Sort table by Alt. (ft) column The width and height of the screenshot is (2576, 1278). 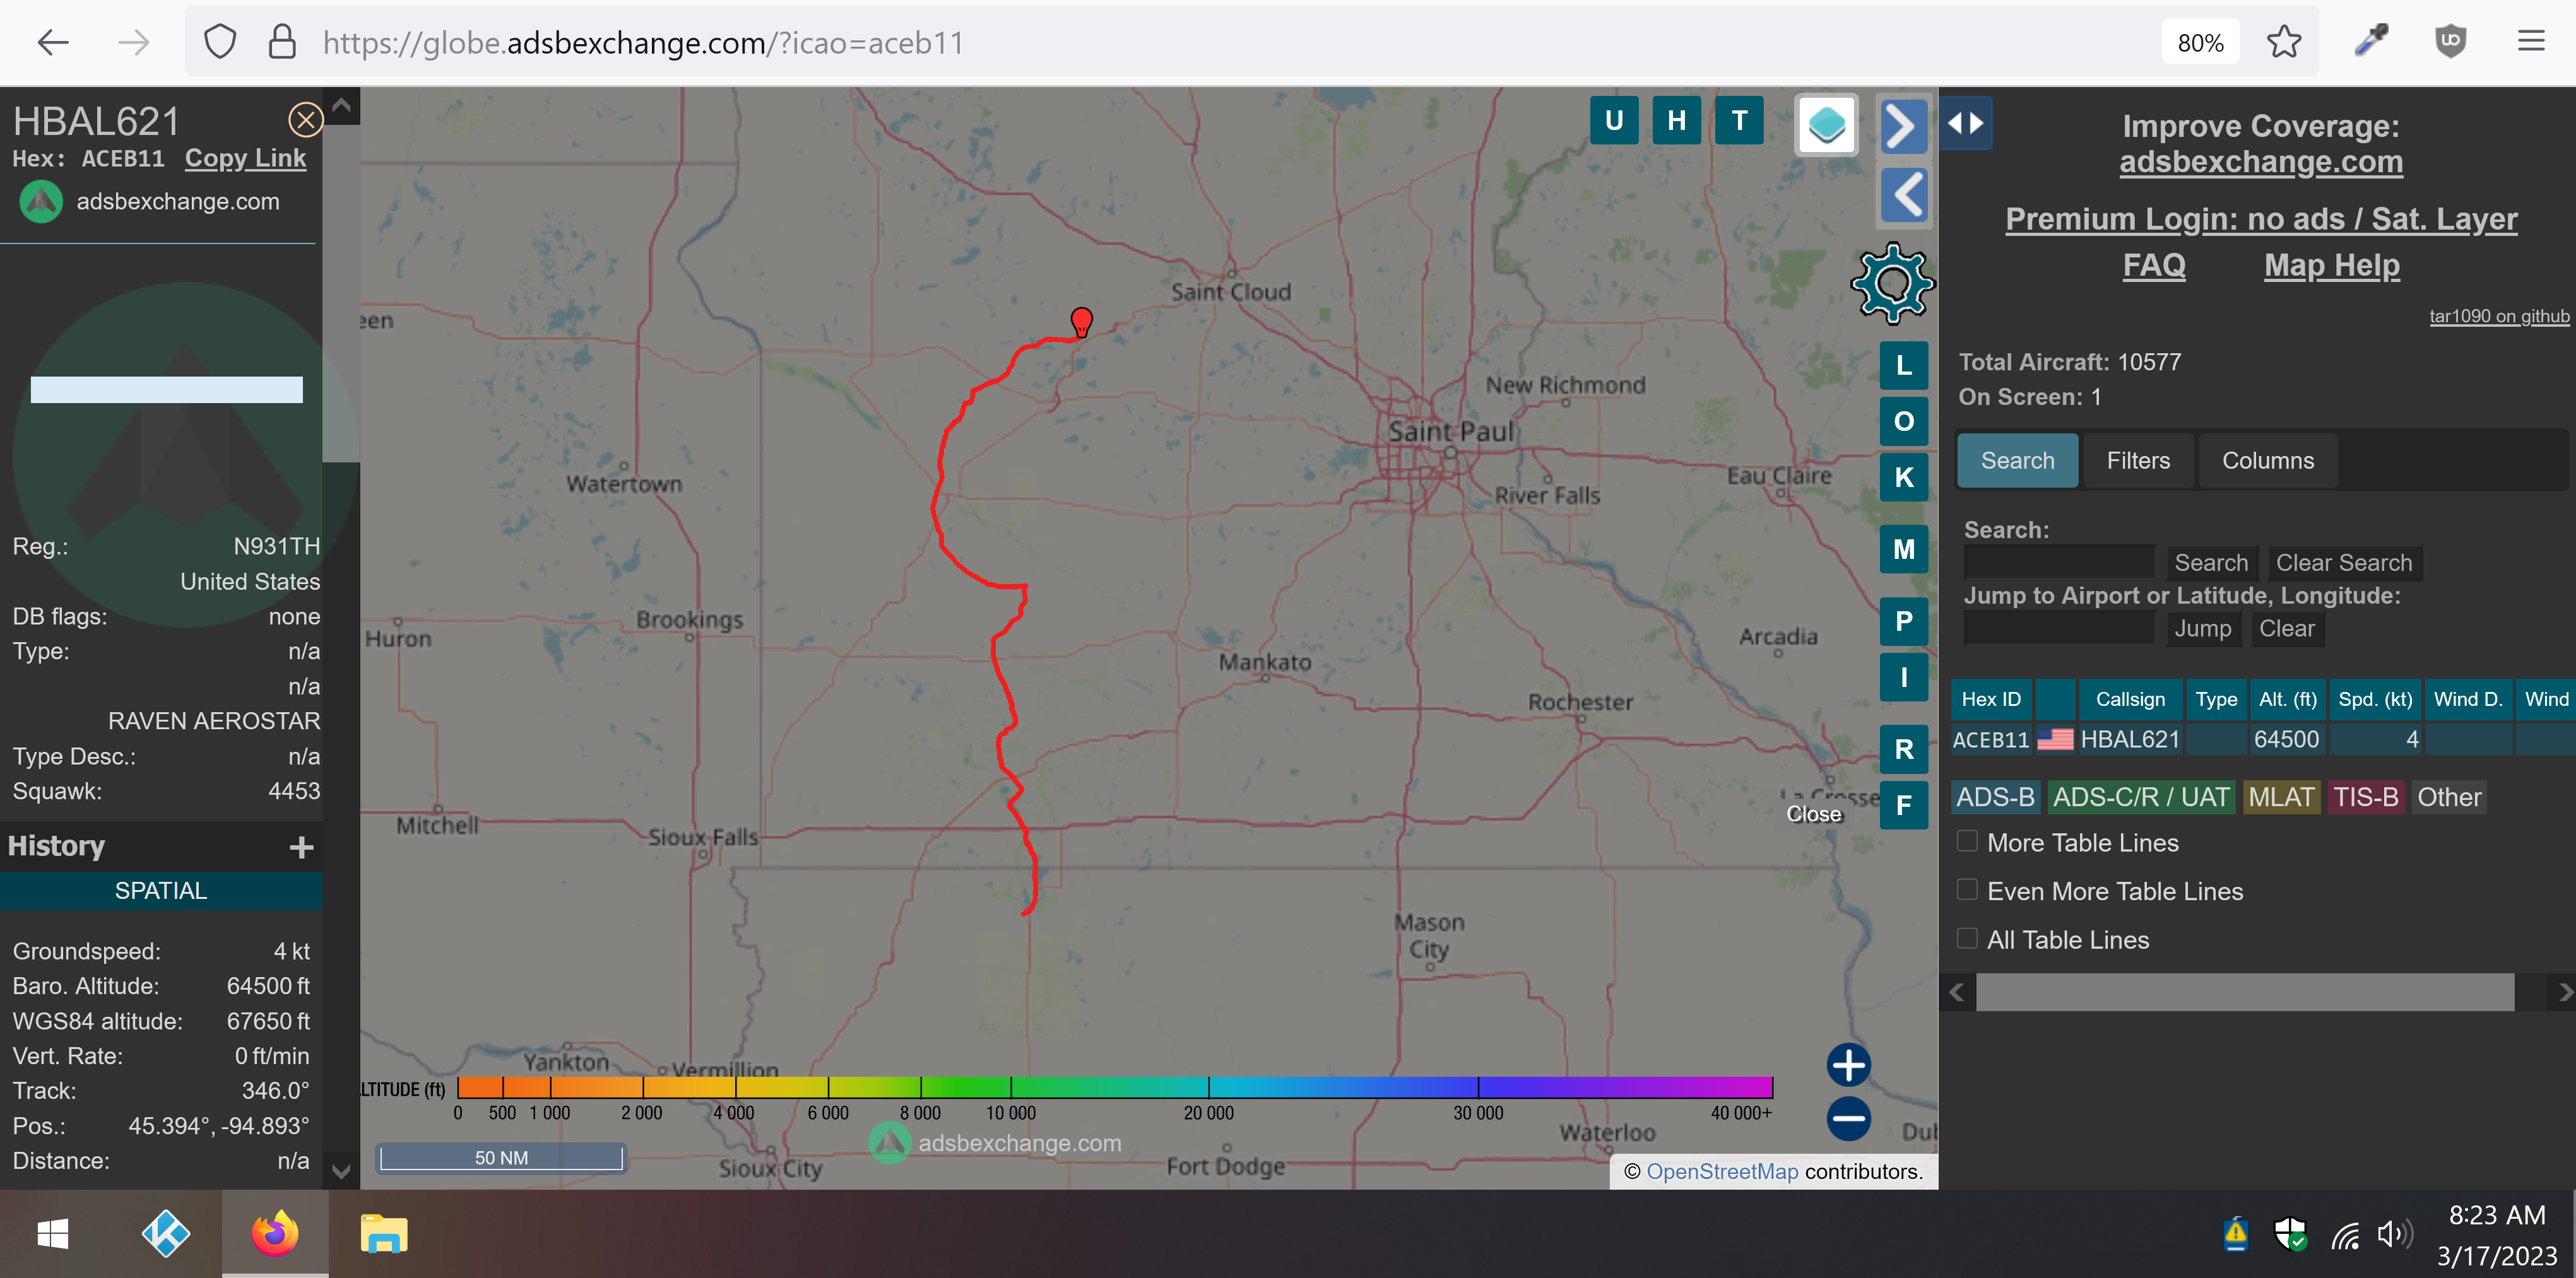click(x=2287, y=700)
